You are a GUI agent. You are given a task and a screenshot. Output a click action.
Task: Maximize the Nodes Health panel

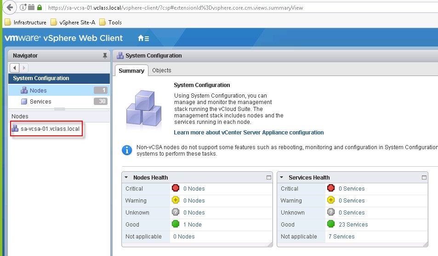tap(269, 177)
